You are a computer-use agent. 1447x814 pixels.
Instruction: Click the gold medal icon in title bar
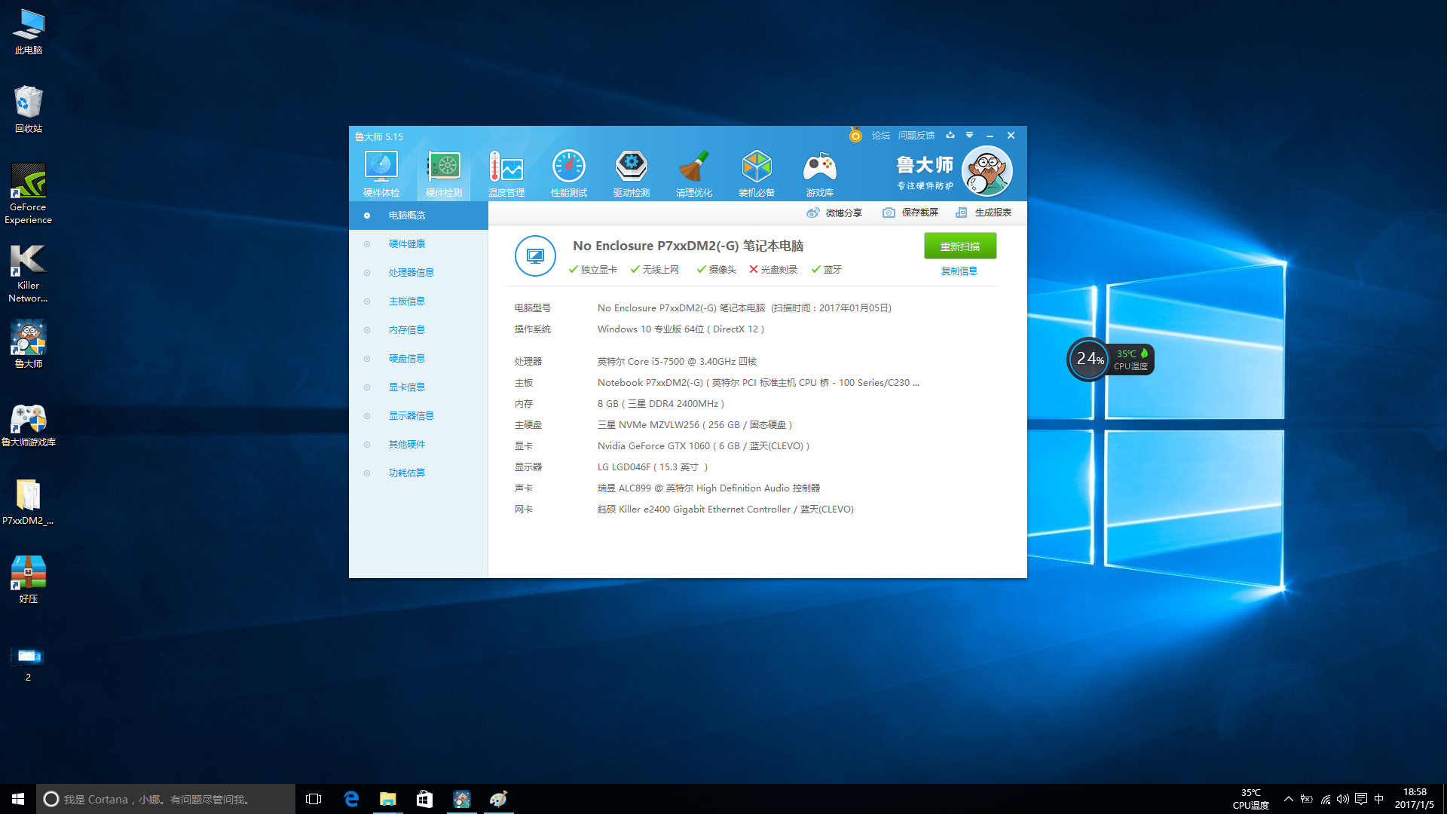855,135
